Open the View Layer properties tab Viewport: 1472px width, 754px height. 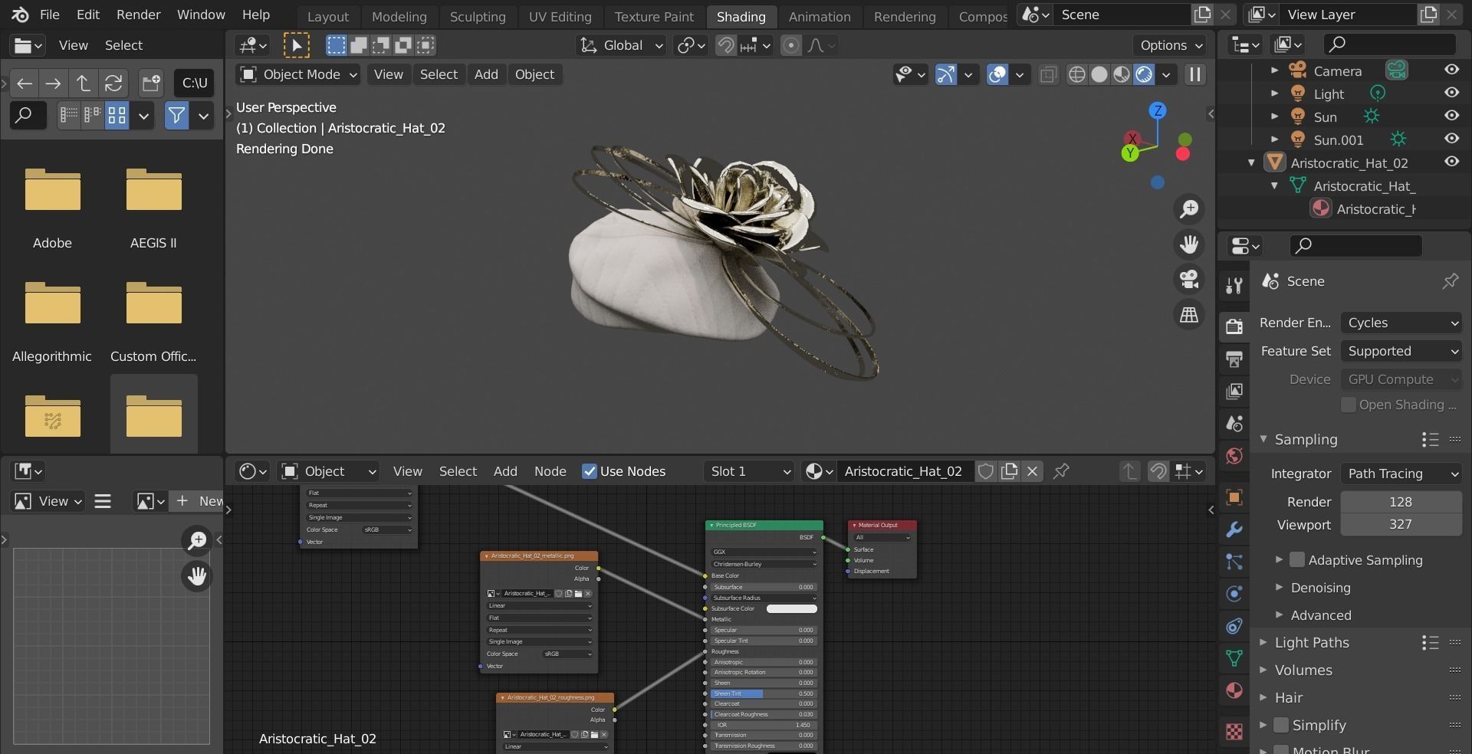tap(1234, 391)
